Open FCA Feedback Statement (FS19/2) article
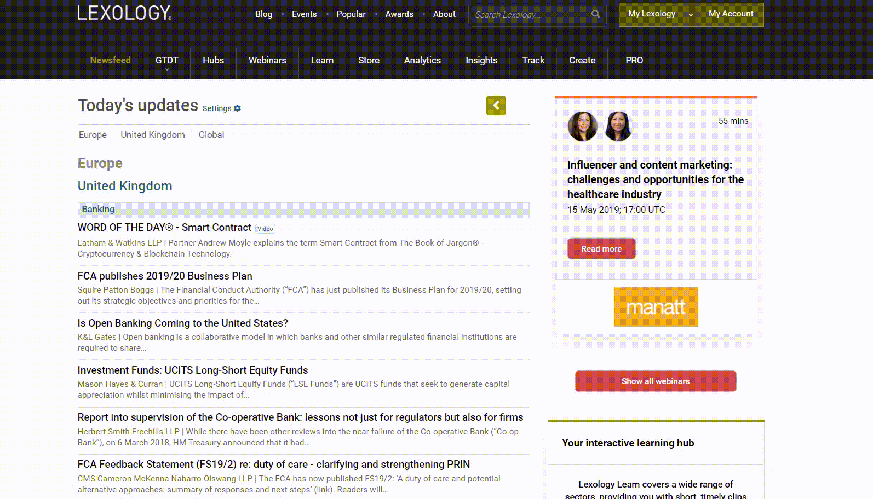 click(x=274, y=465)
